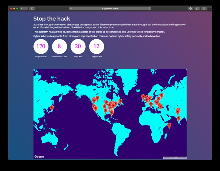Image resolution: width=220 pixels, height=171 pixels.
Task: Open the Reader view icon in address bar
Action: tap(71, 9)
